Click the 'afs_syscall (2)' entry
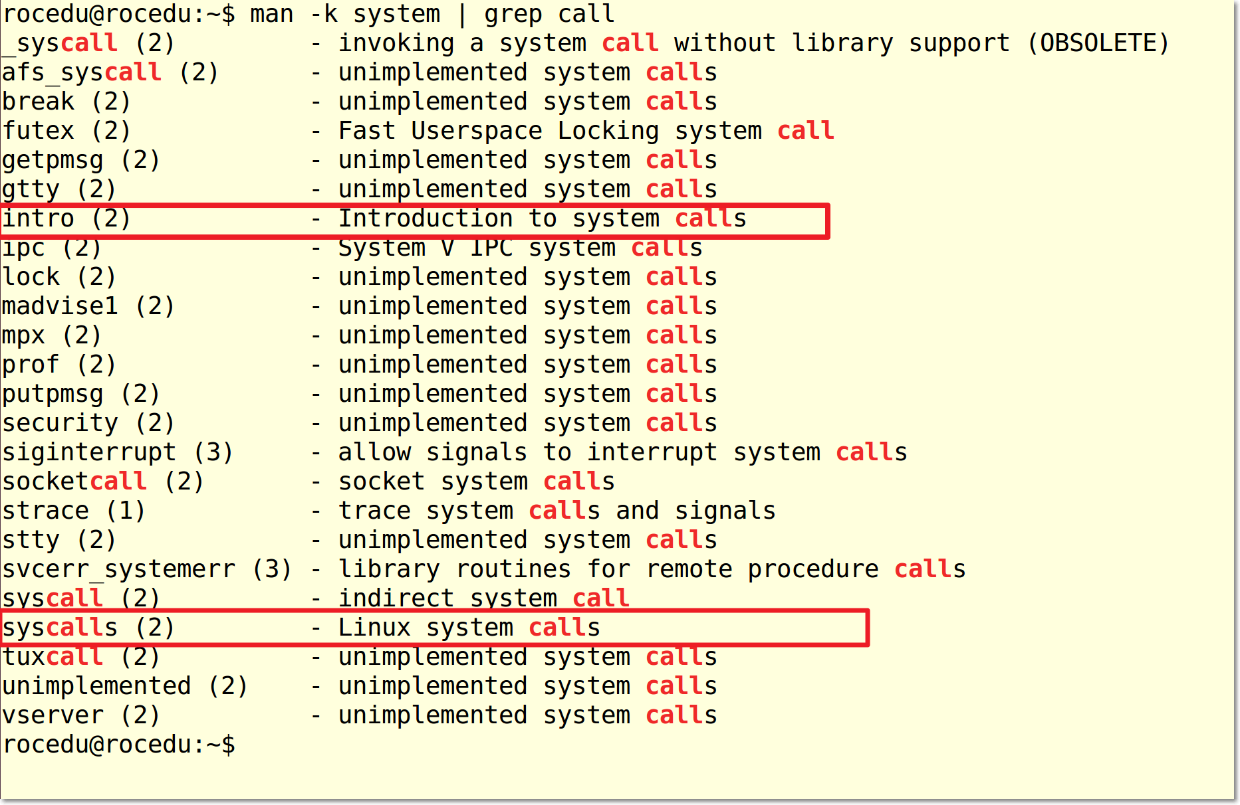Image resolution: width=1240 pixels, height=805 pixels. point(110,72)
